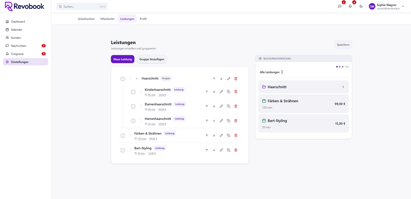Duplicate Kinderhaarschnitt service
This screenshot has width=411, height=199.
229,92
